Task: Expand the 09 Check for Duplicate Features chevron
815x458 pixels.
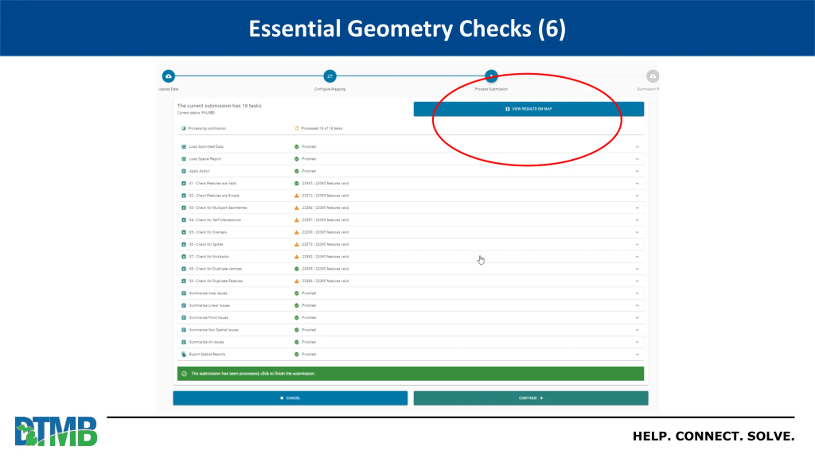Action: [637, 281]
